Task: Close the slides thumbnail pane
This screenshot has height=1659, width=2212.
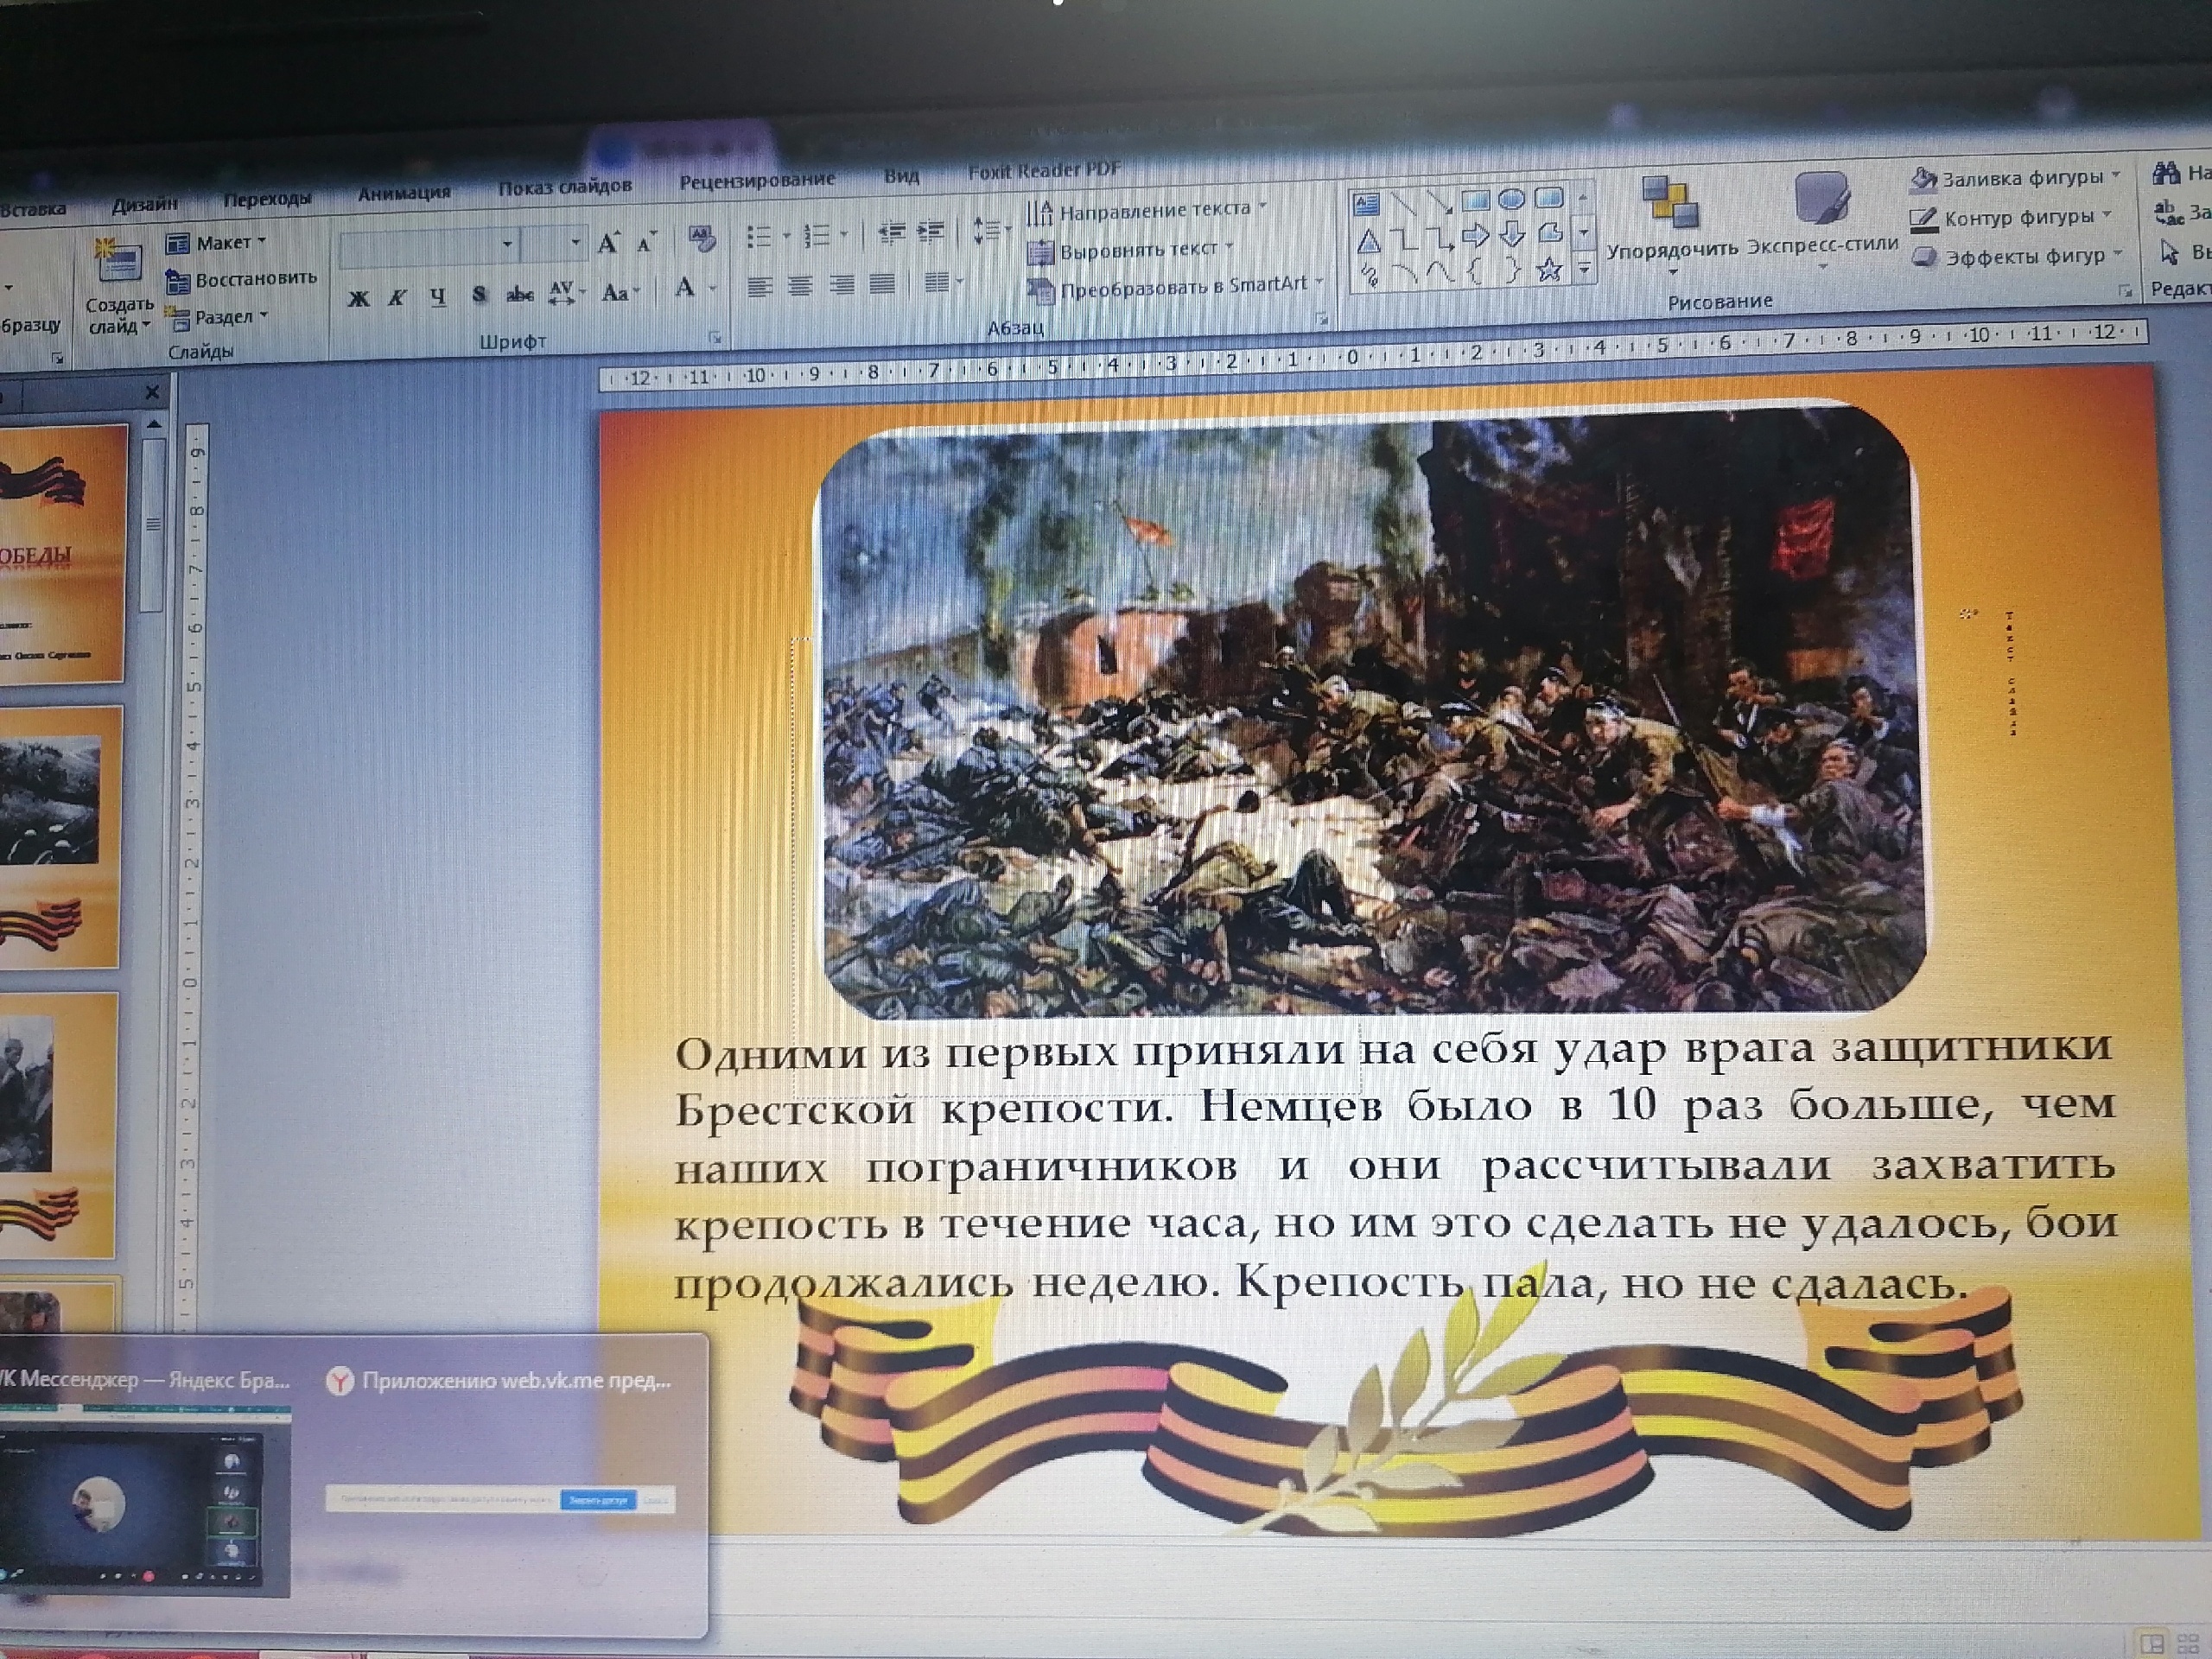Action: pyautogui.click(x=151, y=392)
